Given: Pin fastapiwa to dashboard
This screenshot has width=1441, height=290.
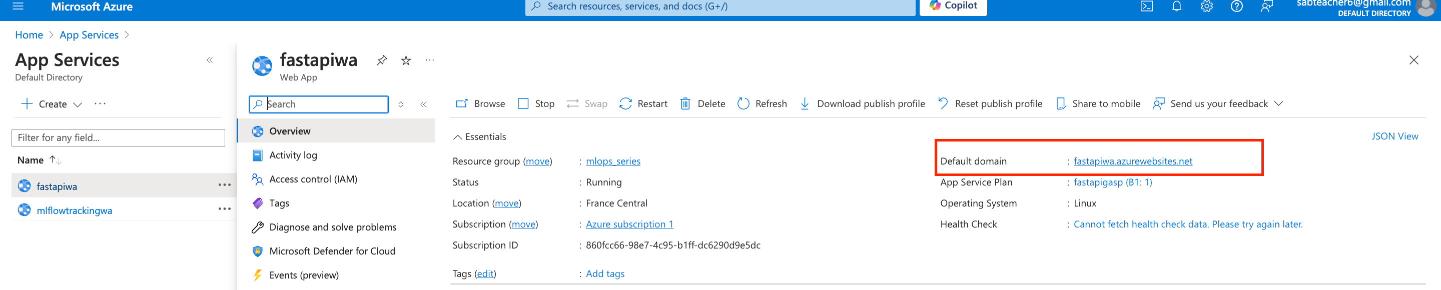Looking at the screenshot, I should (381, 60).
